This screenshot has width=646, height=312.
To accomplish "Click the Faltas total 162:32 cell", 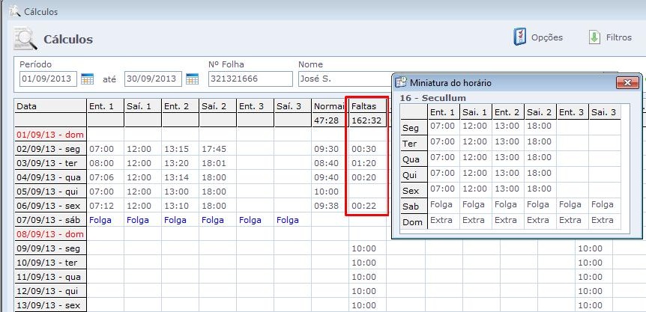I will pos(367,120).
